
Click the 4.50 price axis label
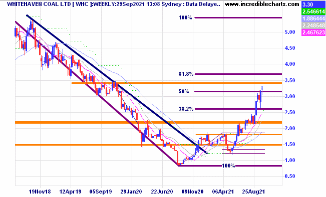coord(290,48)
